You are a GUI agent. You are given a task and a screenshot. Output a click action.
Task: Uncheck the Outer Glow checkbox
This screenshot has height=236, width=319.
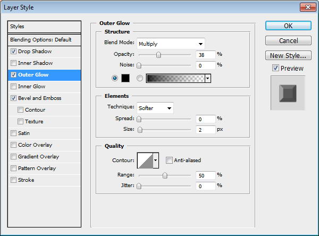coord(13,74)
